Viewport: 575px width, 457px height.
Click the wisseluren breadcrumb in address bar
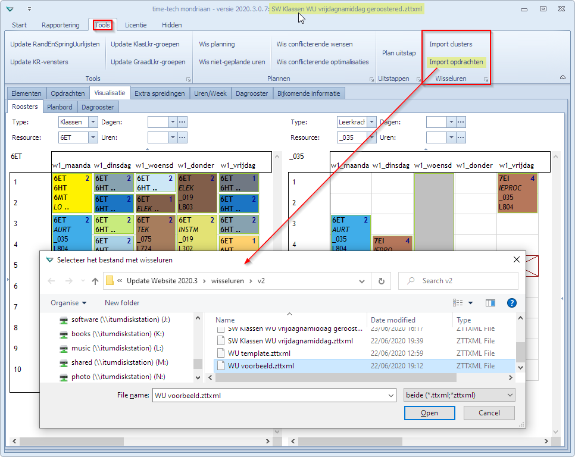pos(227,281)
